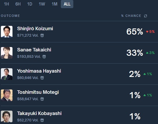Switch to the 1M time range
Screen dimensions: 158x124
(x=55, y=4)
